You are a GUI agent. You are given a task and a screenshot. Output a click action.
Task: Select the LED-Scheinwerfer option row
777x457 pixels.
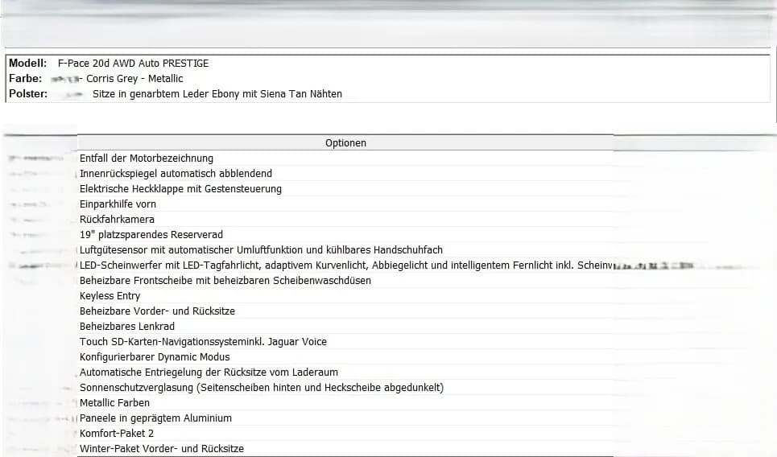click(345, 266)
